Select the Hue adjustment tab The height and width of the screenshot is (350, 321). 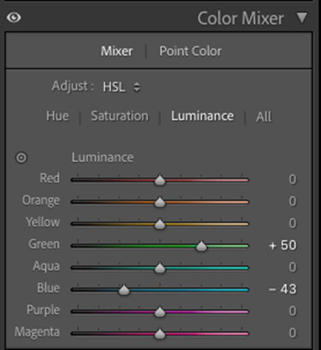(58, 116)
